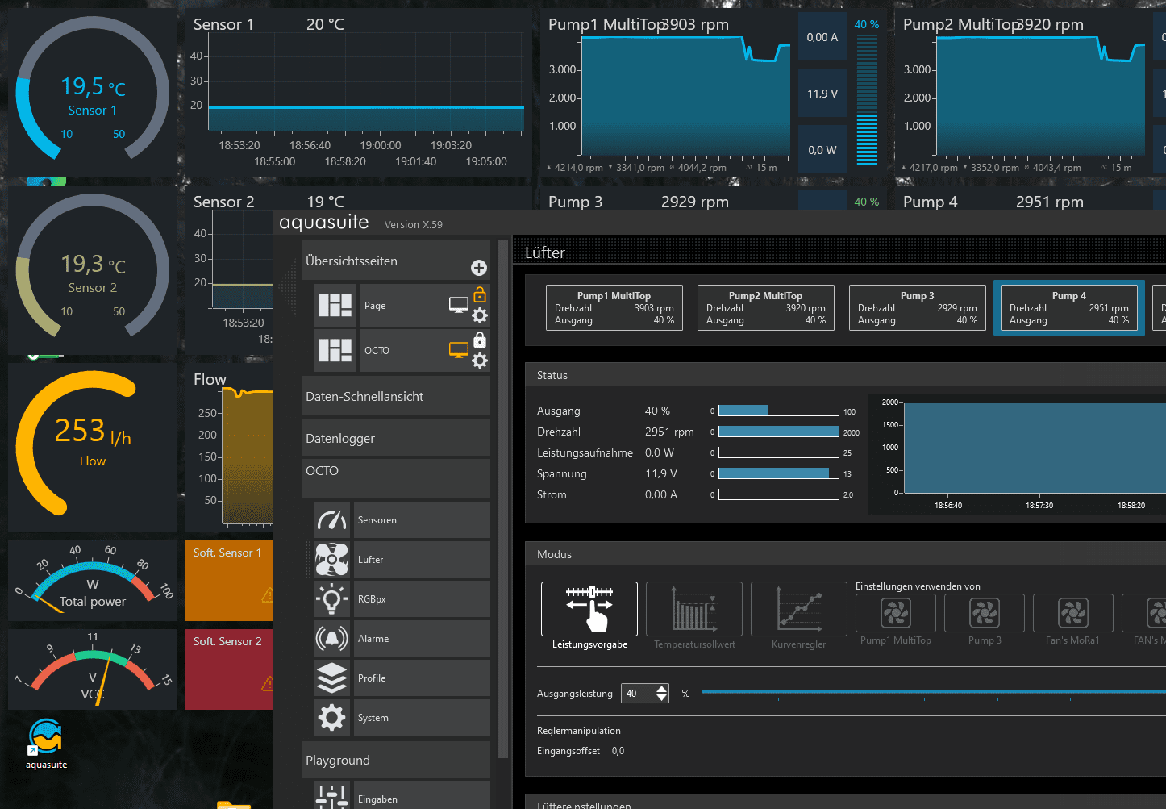Click the Eingaben sliders icon
The width and height of the screenshot is (1166, 809).
pyautogui.click(x=331, y=797)
